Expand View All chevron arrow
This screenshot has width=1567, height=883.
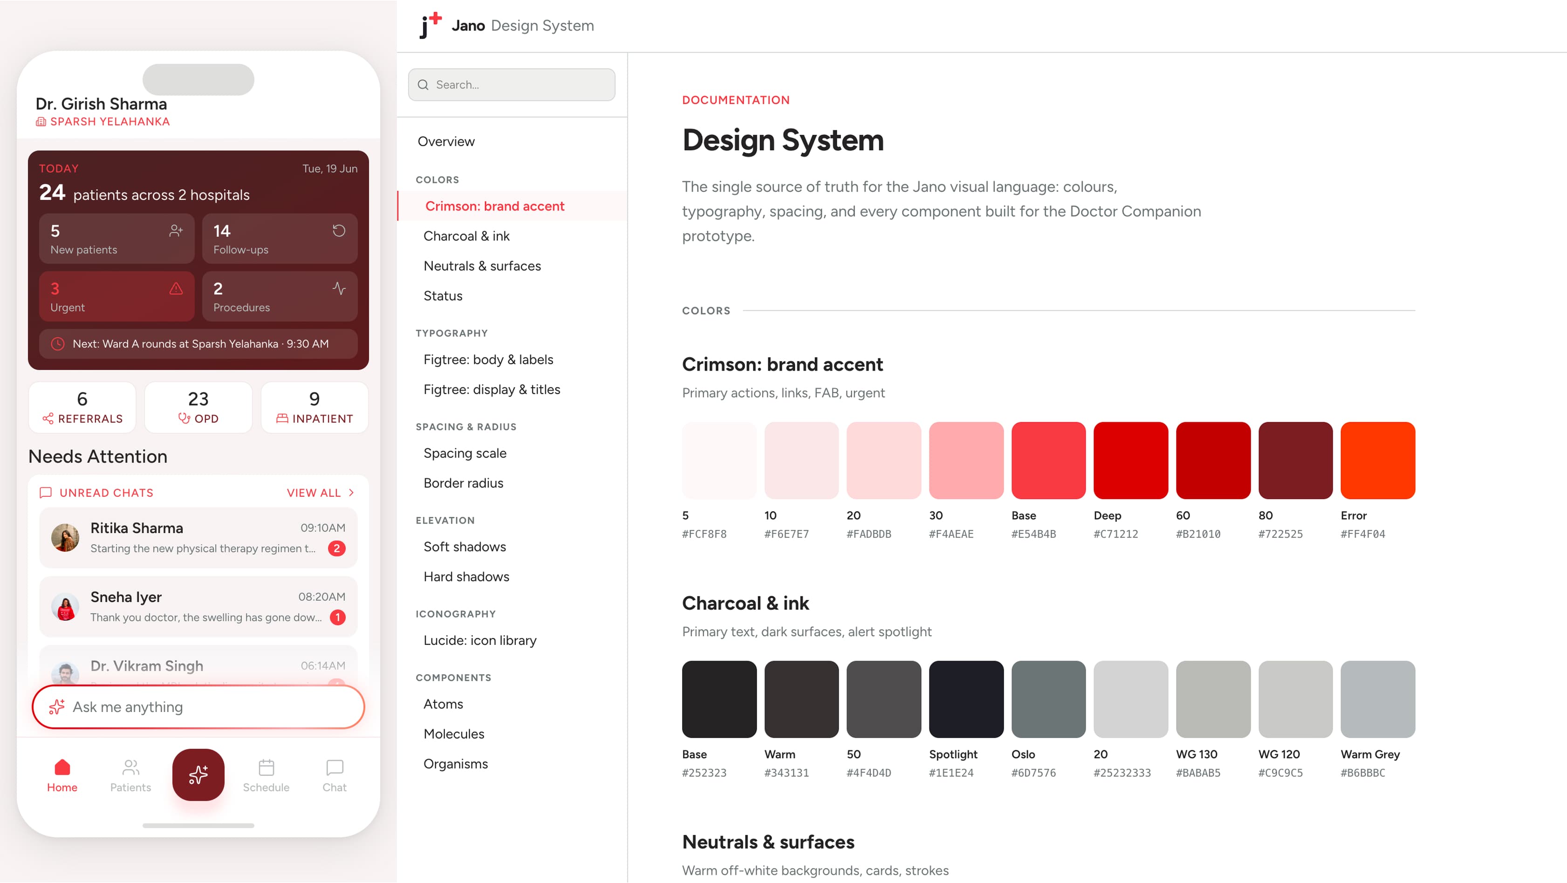click(x=351, y=493)
